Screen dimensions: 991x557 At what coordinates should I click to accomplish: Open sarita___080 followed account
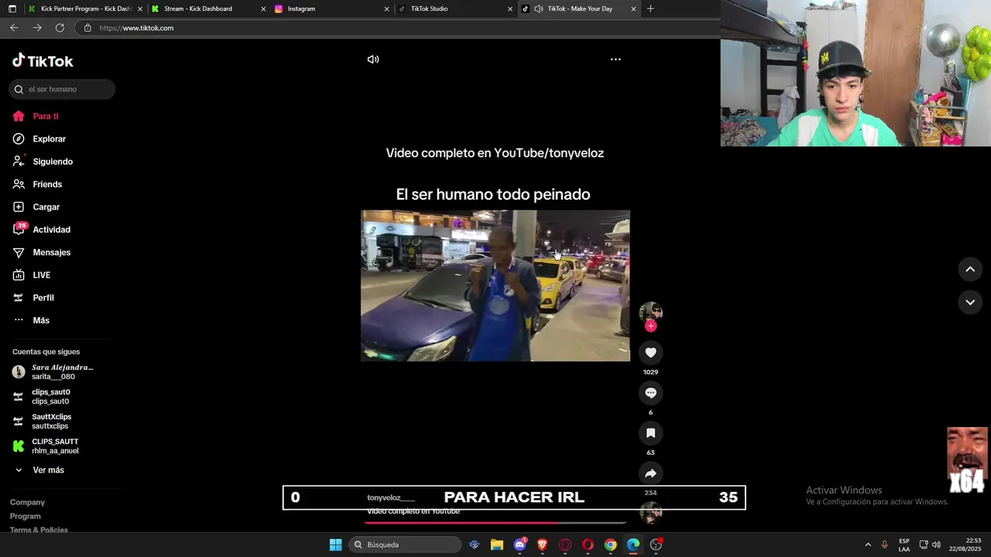tap(53, 372)
